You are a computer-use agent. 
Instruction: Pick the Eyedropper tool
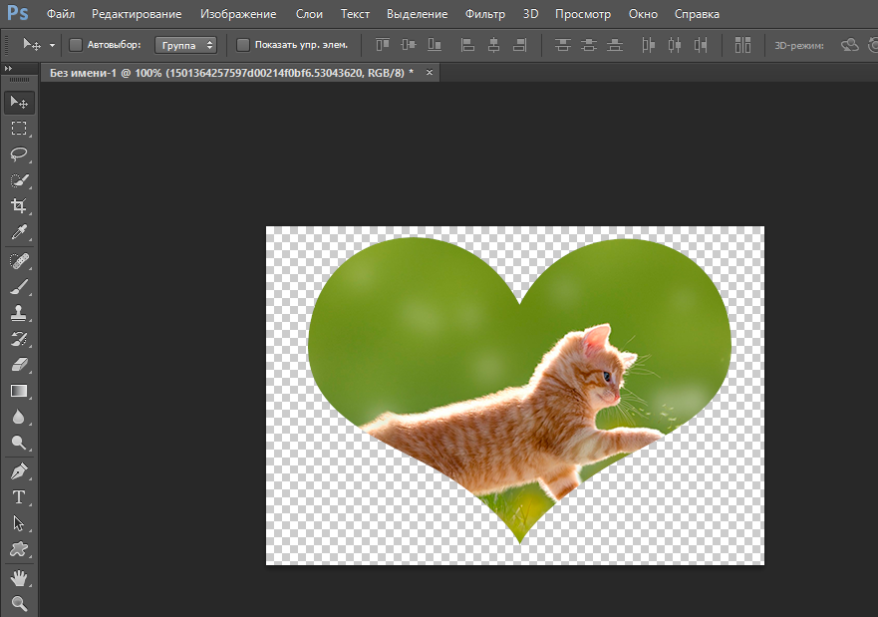coord(19,233)
